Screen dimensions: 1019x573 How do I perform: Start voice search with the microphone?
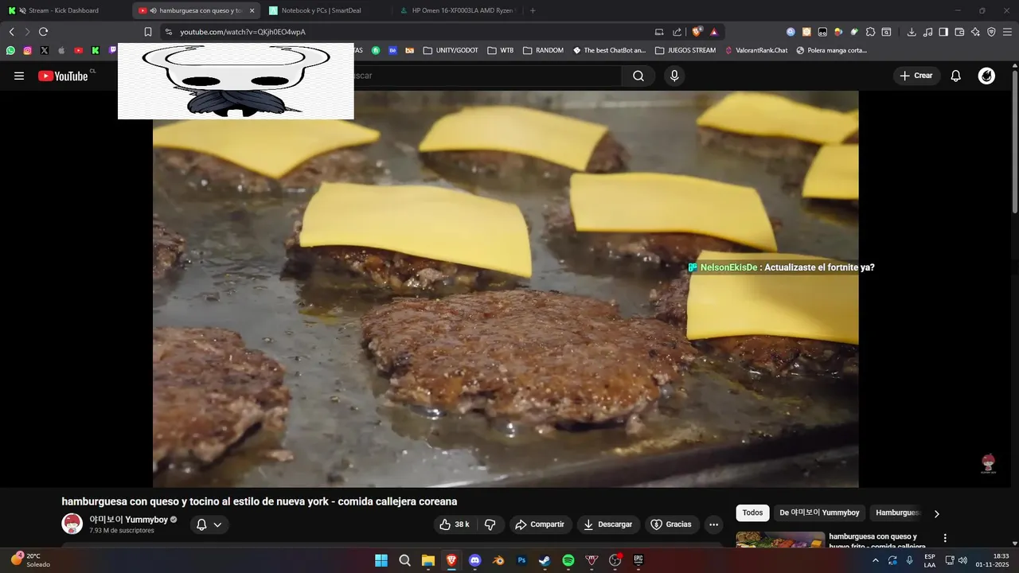[674, 76]
